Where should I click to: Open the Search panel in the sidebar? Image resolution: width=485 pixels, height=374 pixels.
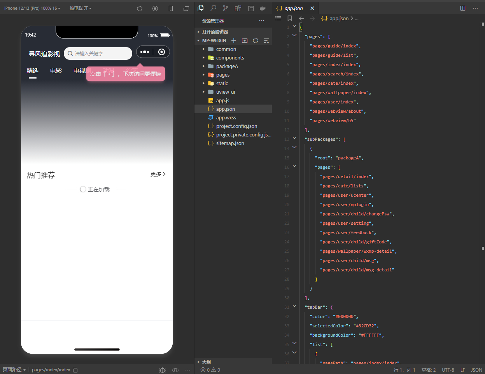213,8
